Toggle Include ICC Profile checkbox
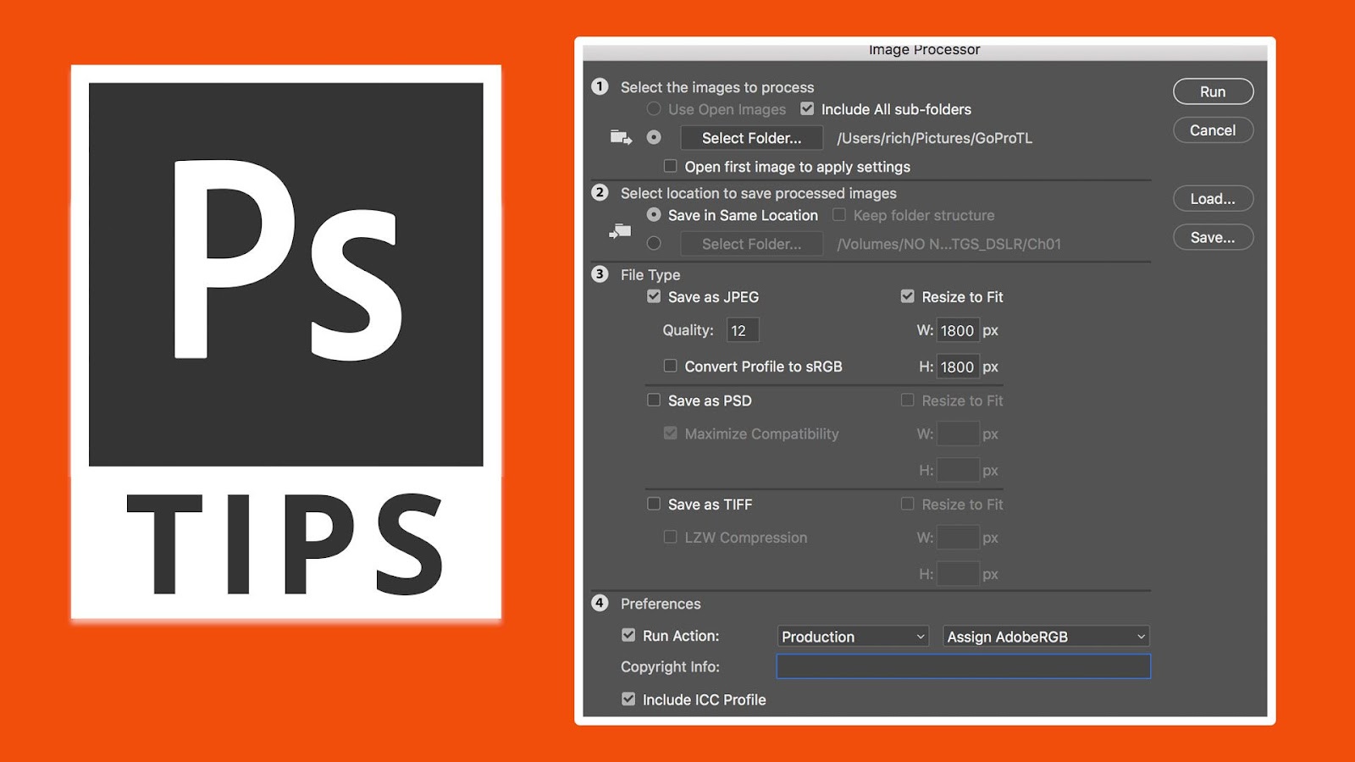Screen dimensions: 1355x762 point(628,698)
